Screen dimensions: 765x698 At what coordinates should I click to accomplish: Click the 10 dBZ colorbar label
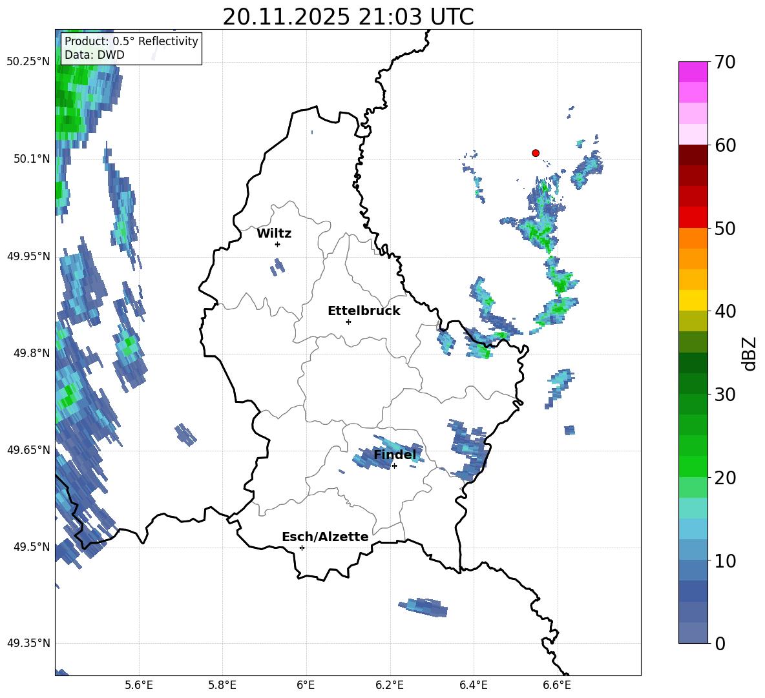[724, 560]
